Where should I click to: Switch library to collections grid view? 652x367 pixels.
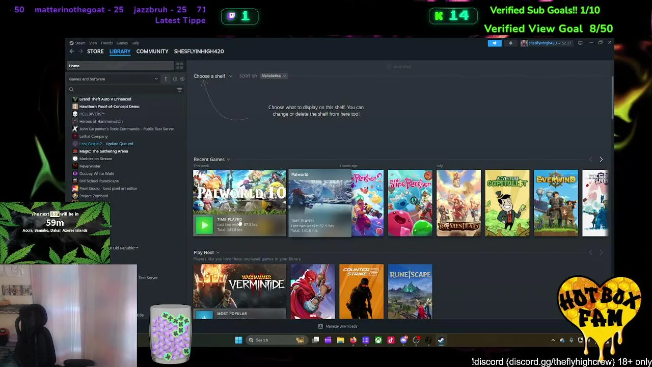pyautogui.click(x=179, y=66)
